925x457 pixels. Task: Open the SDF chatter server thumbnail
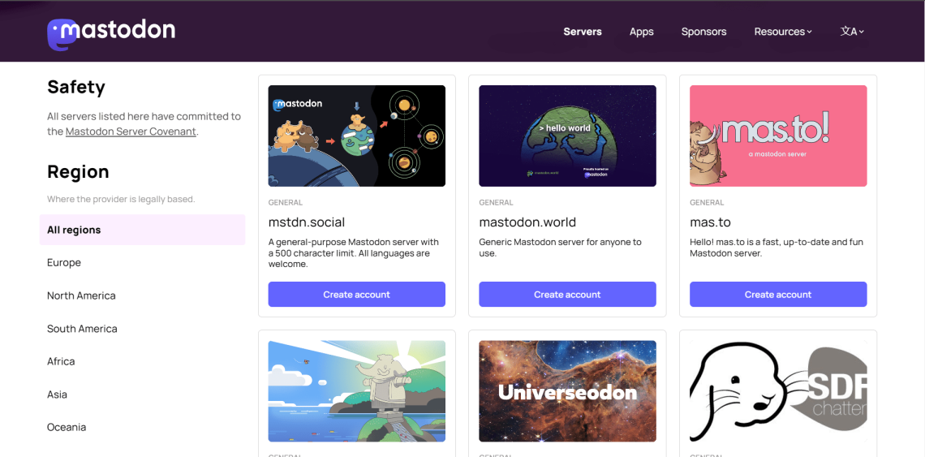[x=778, y=391]
